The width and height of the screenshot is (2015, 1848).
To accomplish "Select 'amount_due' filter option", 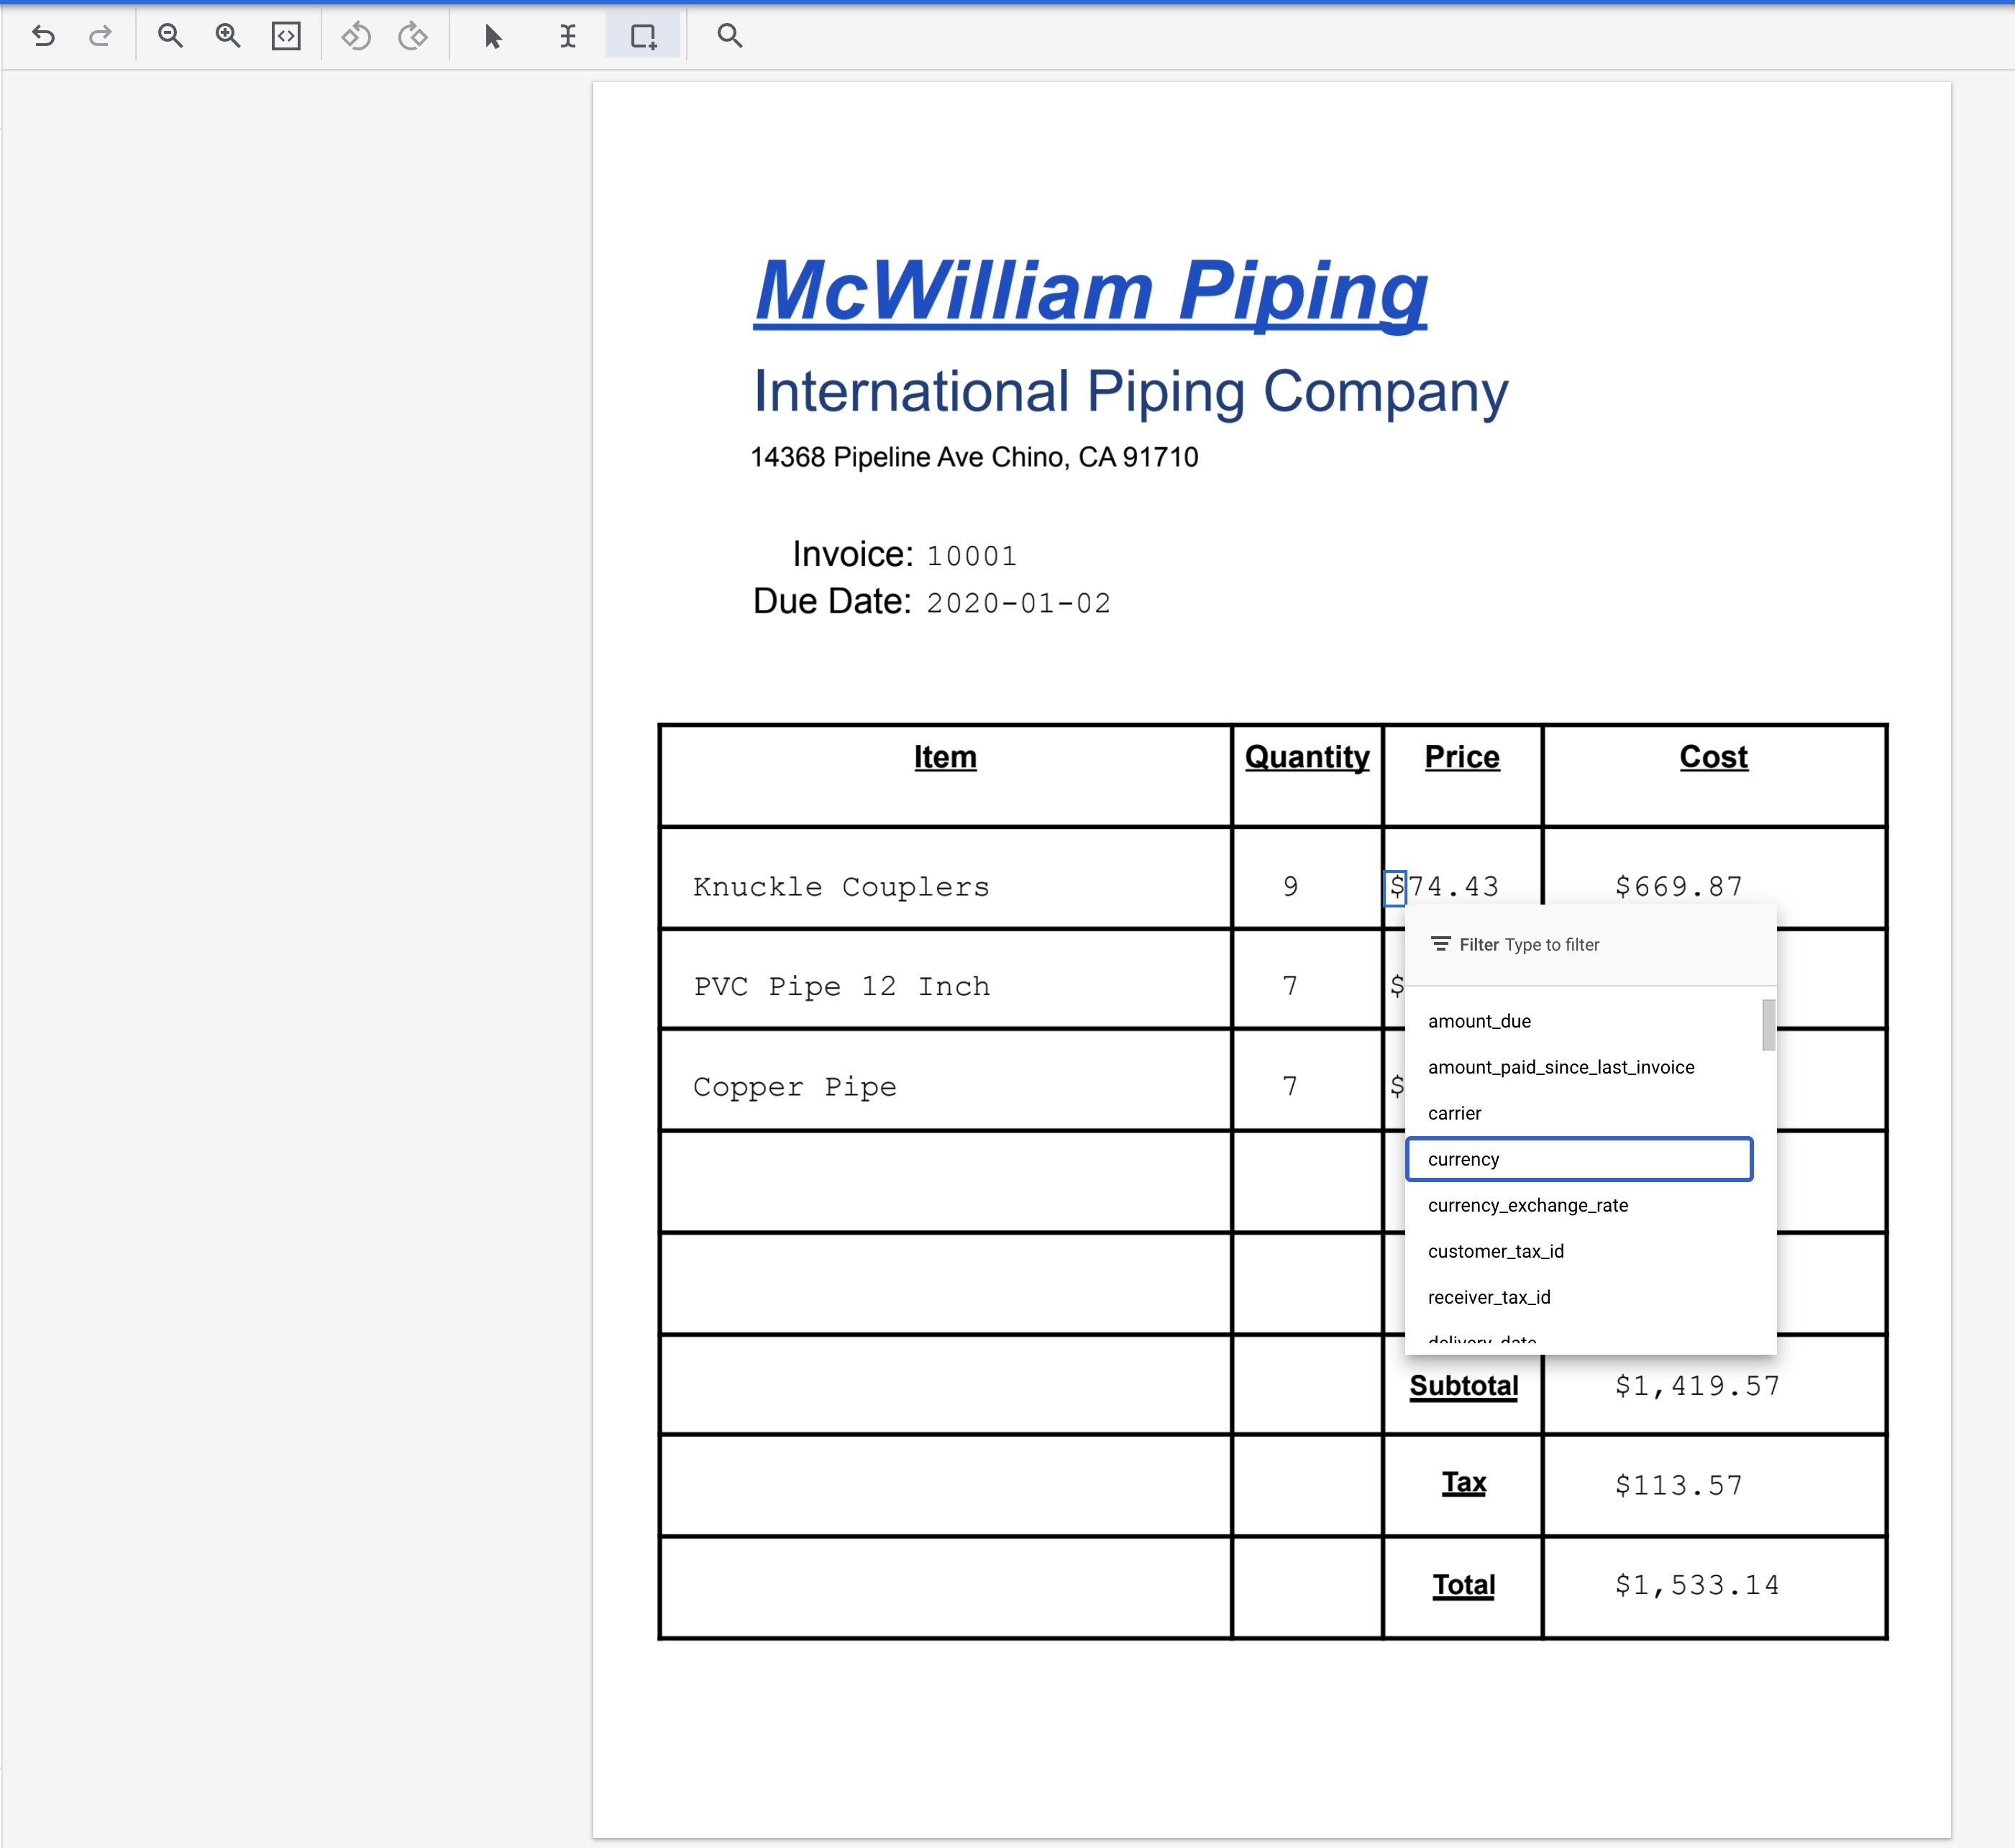I will pos(1480,1020).
